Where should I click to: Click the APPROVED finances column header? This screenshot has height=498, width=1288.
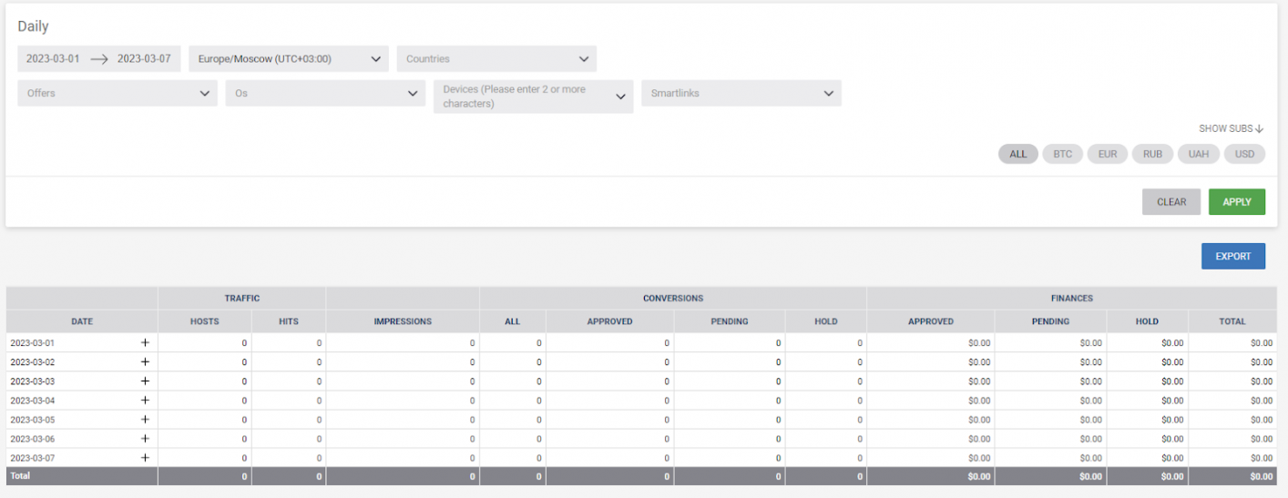[931, 321]
